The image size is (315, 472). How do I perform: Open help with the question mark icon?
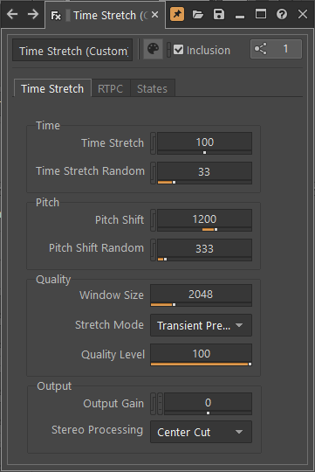(x=282, y=14)
